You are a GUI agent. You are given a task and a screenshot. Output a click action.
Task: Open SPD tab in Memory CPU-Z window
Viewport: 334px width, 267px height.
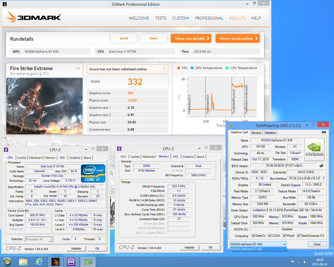tap(176, 157)
